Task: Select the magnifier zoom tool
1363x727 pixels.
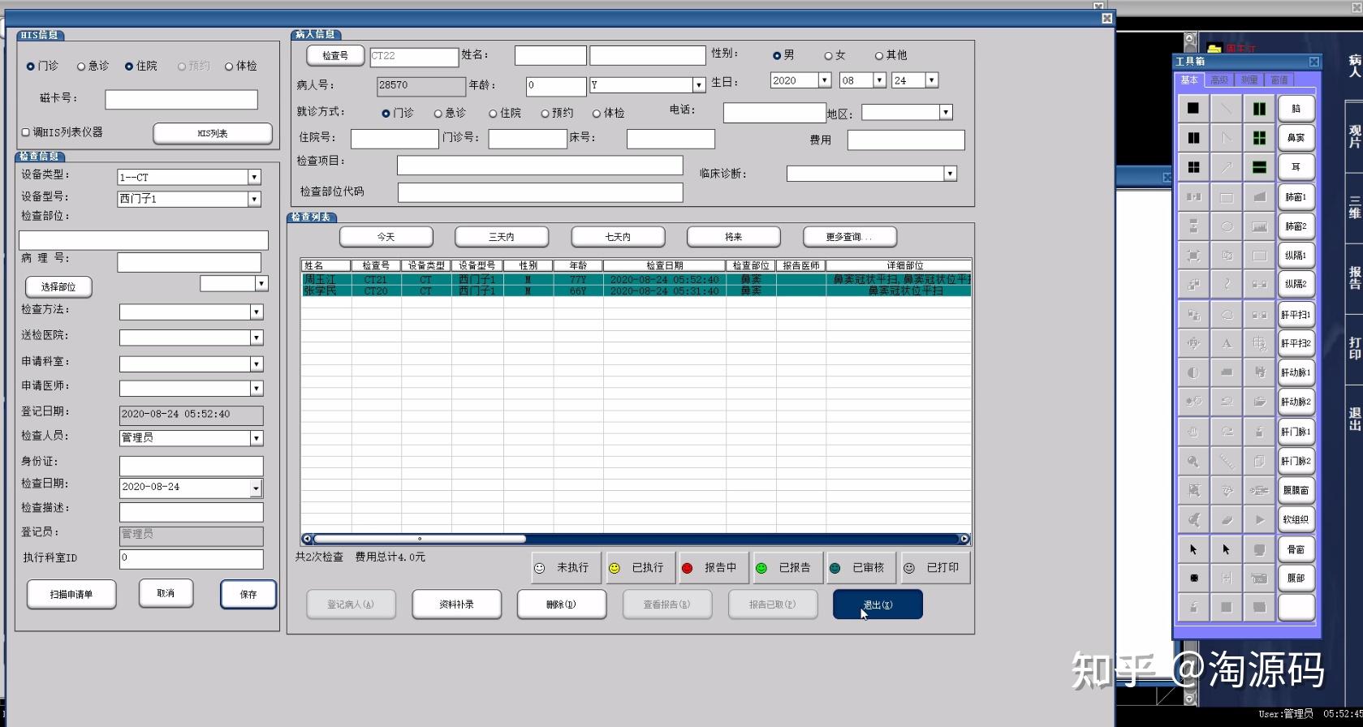Action: [1193, 461]
